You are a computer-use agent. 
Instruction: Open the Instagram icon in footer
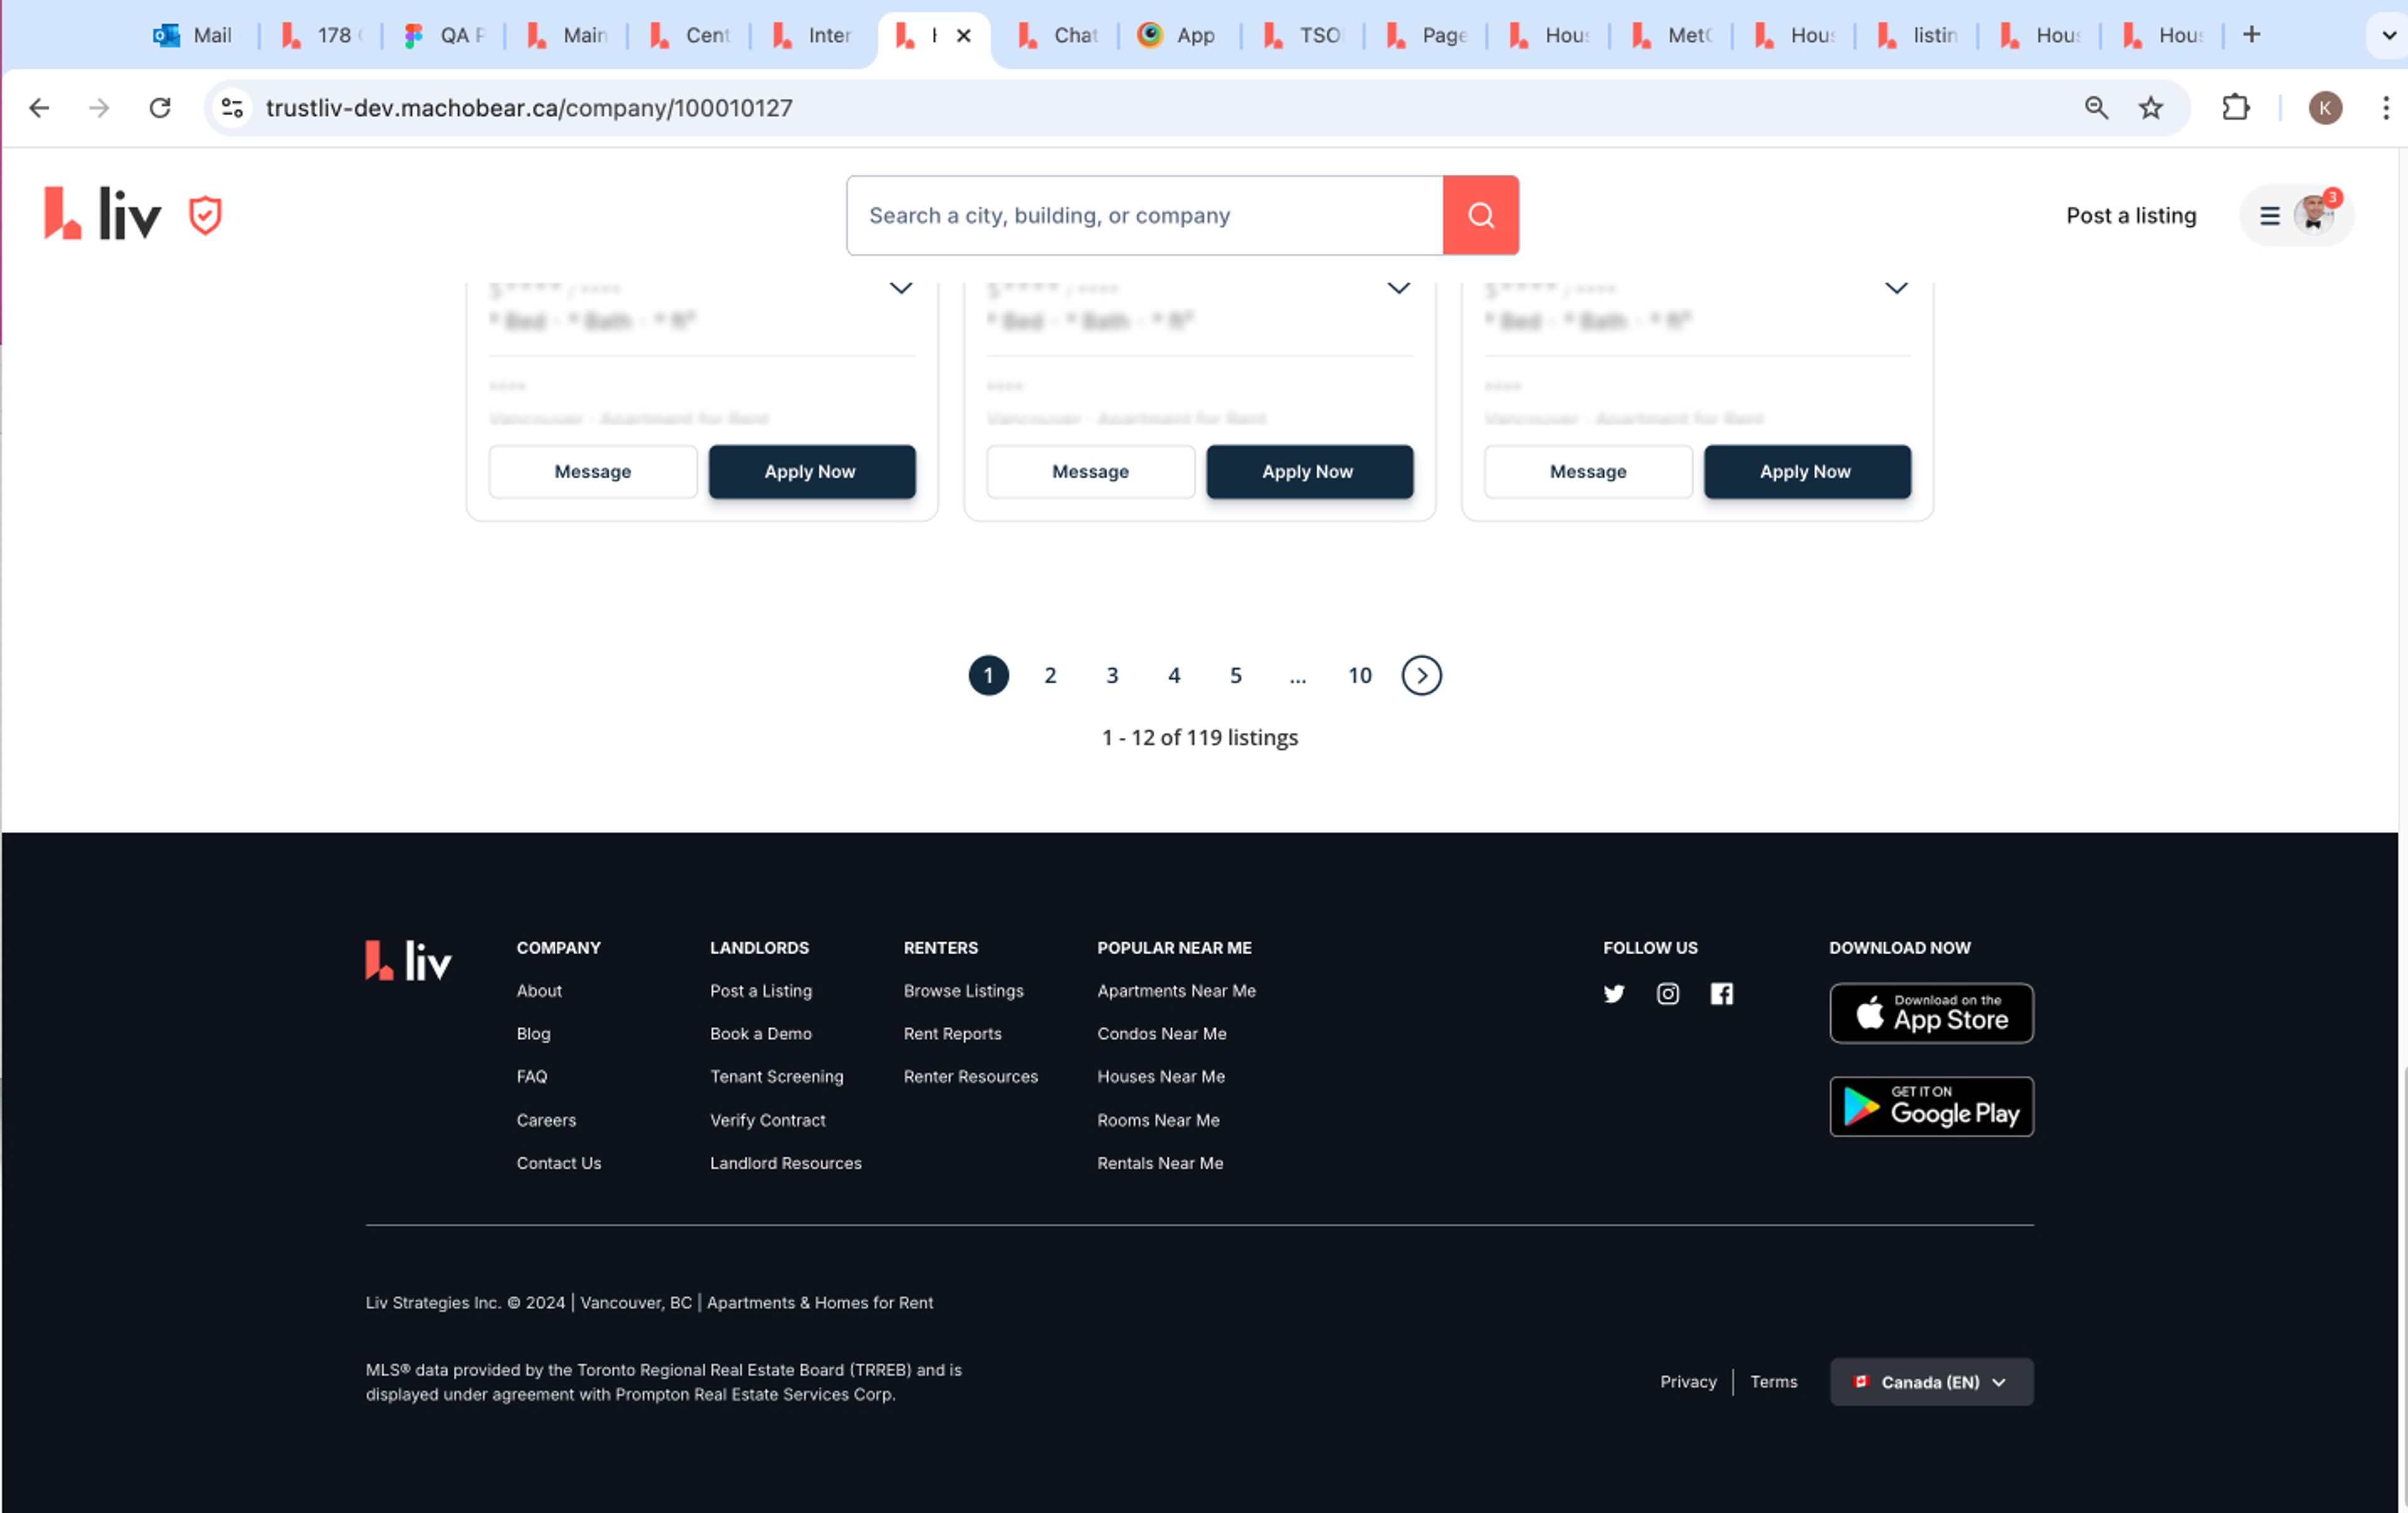1667,993
